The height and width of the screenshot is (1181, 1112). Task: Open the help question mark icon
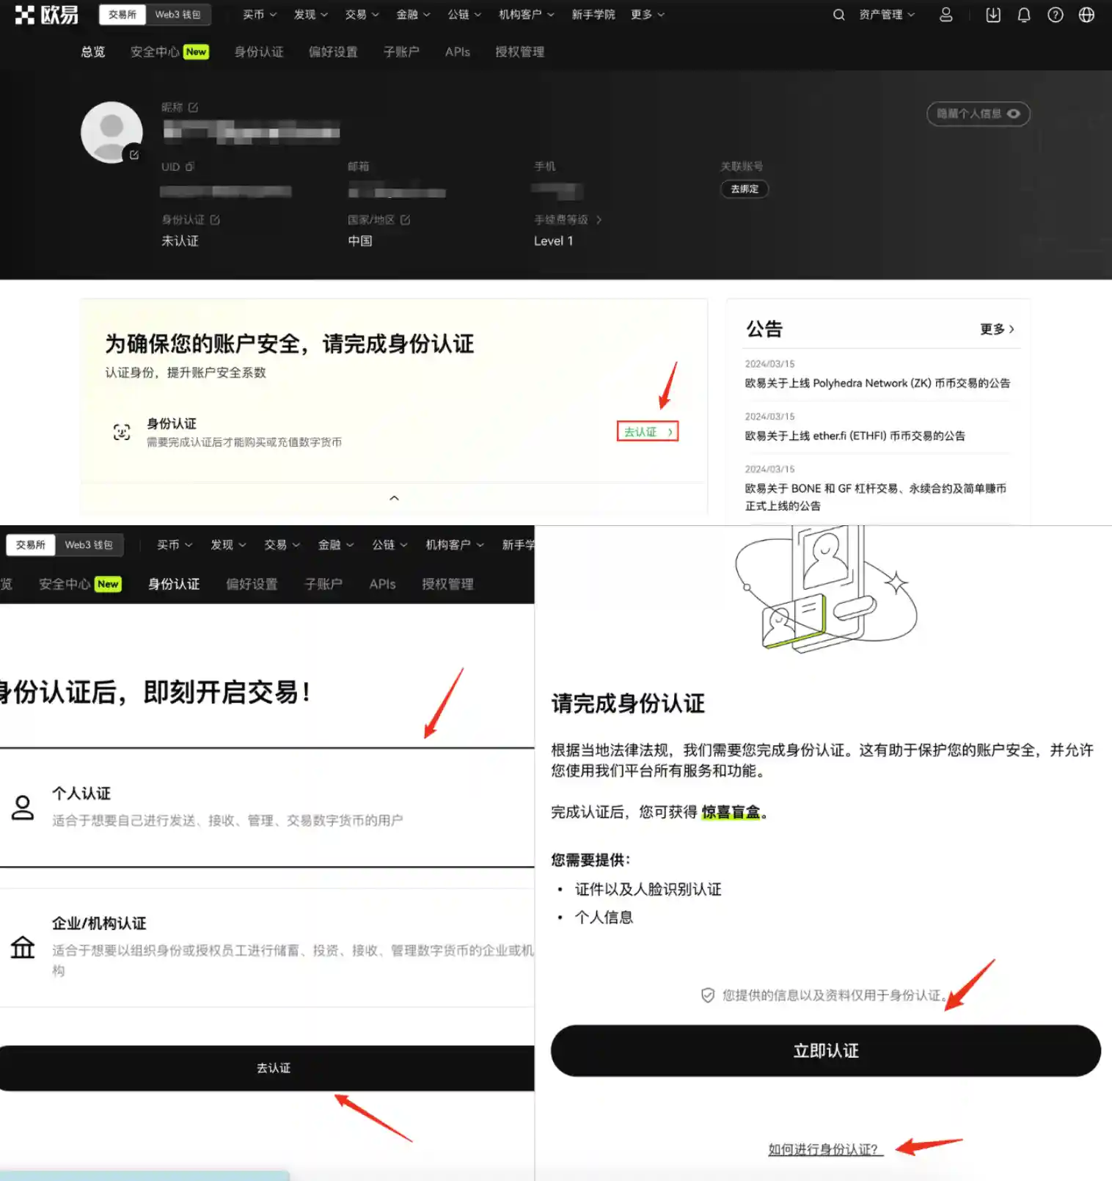(1056, 15)
